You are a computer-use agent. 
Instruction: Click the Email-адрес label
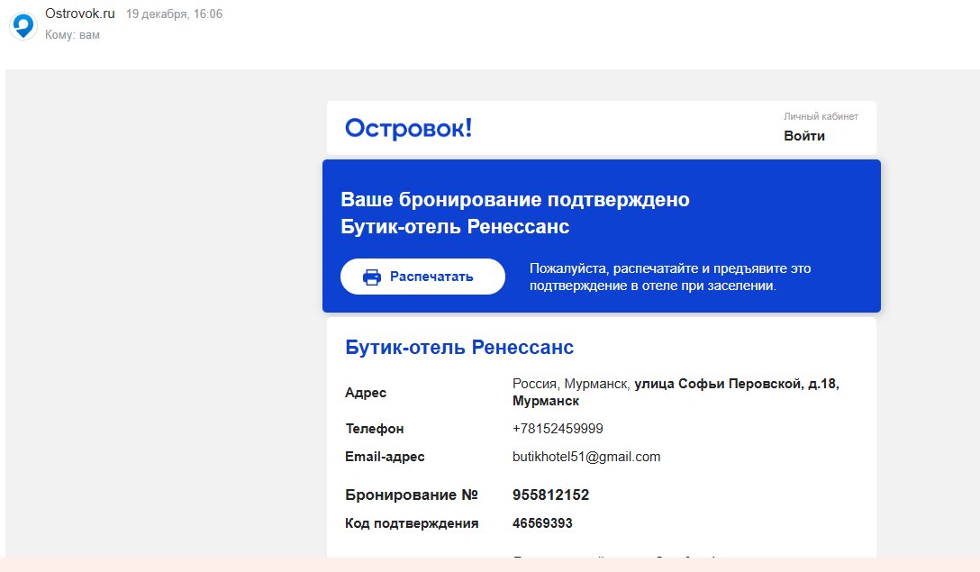tap(385, 457)
